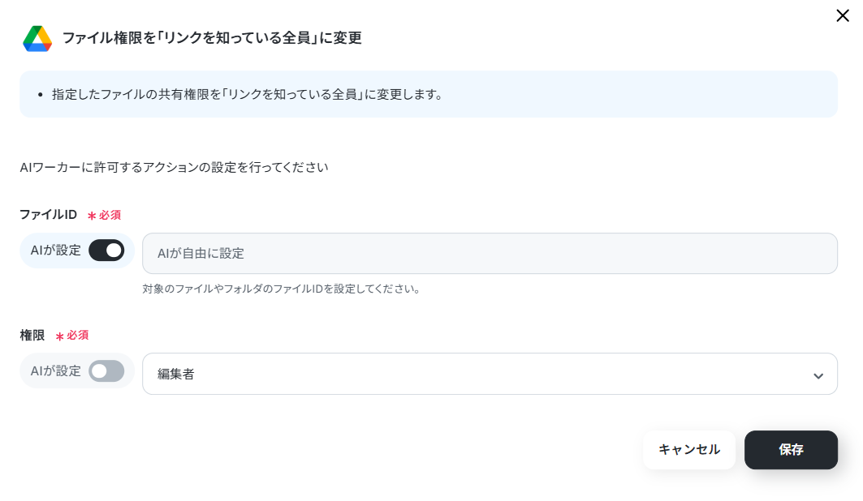The image size is (863, 501).
Task: Click the 権限 field label
Action: coord(32,335)
